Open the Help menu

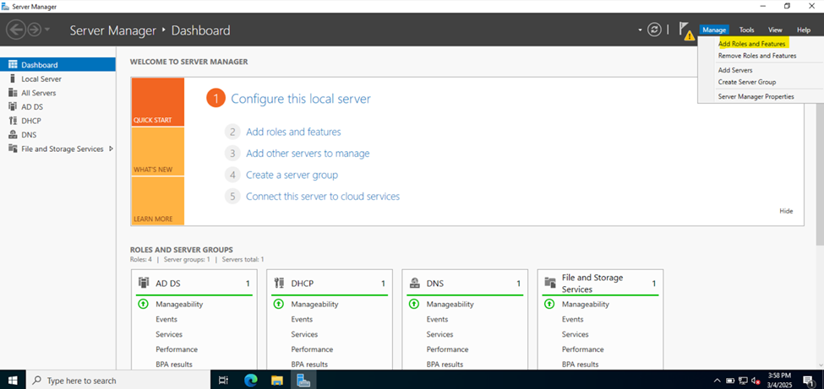[x=804, y=30]
